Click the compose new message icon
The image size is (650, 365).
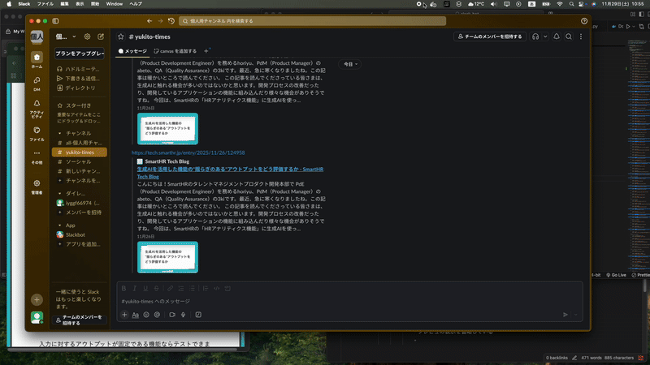(x=101, y=36)
